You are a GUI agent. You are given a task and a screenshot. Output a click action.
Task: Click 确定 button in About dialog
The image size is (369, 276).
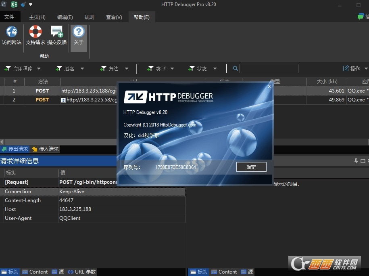tap(251, 167)
